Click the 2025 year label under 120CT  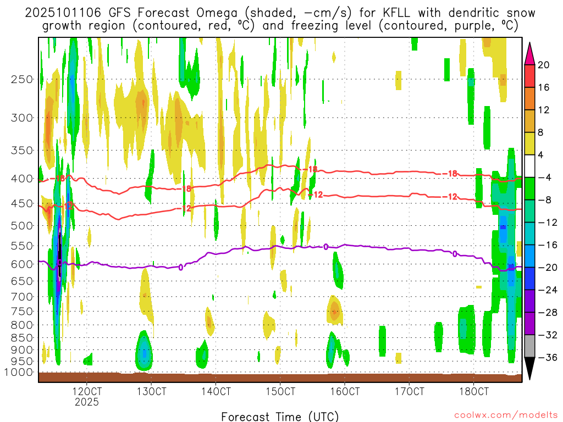pos(87,402)
